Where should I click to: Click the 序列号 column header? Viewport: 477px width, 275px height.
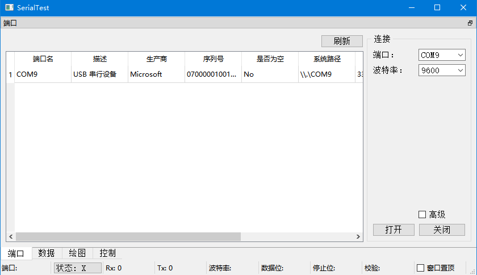coord(214,59)
